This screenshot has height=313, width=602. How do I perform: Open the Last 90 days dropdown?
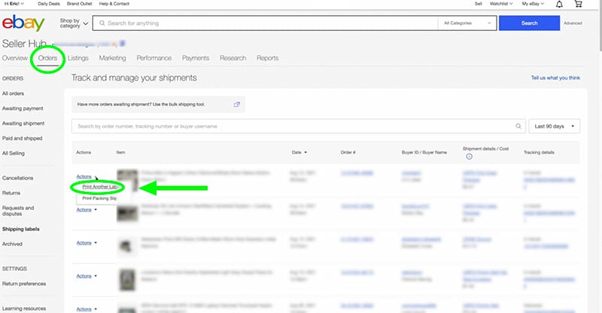(555, 126)
